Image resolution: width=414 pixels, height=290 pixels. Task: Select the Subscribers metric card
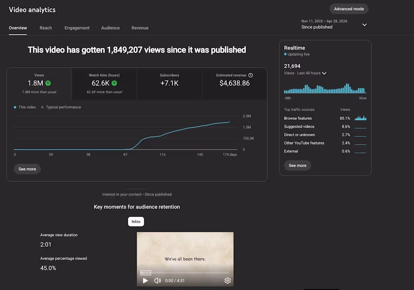[169, 84]
